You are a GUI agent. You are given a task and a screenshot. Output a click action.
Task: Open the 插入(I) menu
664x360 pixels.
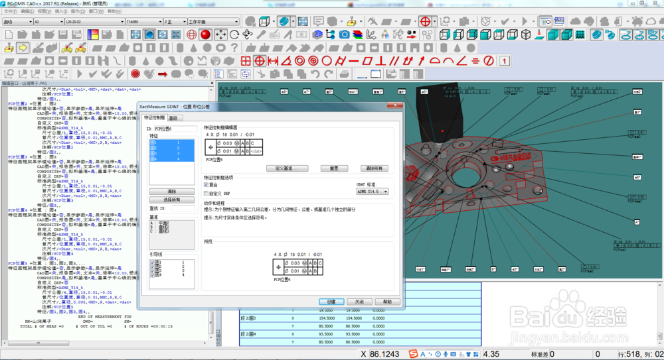pyautogui.click(x=61, y=11)
